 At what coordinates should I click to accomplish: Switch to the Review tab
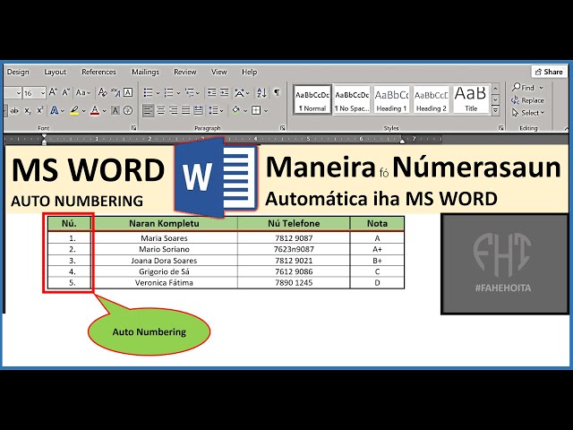[x=185, y=72]
